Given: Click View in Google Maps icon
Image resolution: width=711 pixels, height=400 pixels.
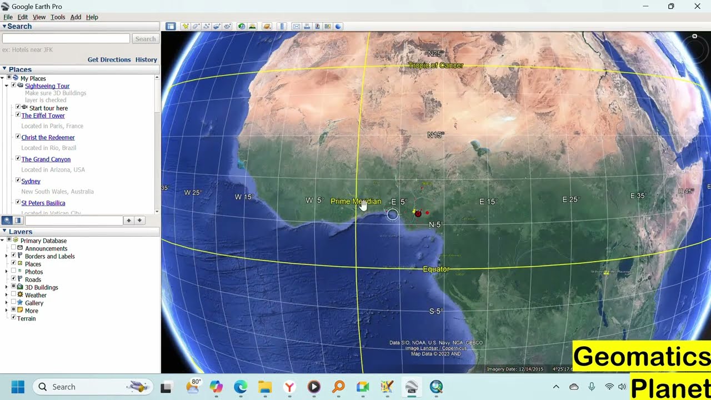Looking at the screenshot, I should coord(328,26).
